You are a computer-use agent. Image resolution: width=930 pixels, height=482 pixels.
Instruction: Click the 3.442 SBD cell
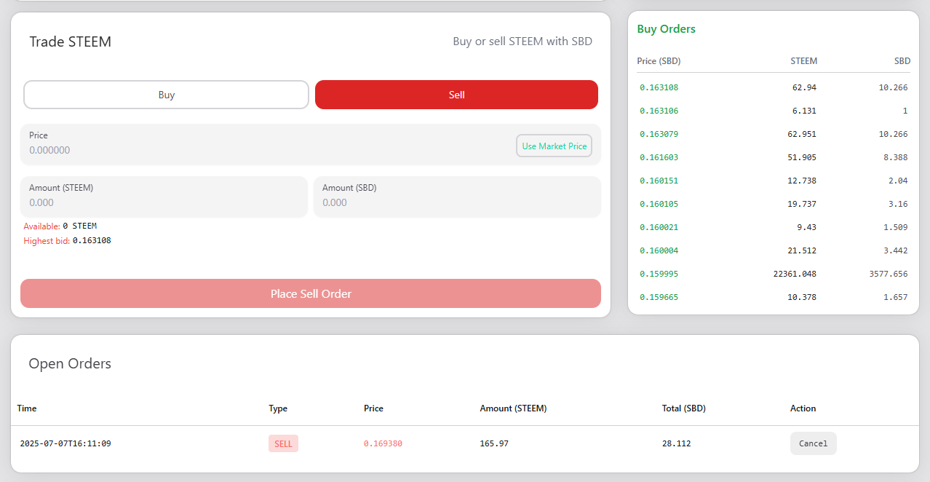[896, 250]
